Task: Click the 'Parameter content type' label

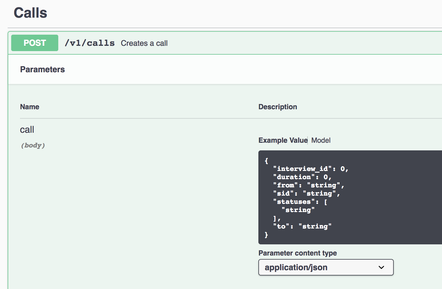Action: click(298, 253)
